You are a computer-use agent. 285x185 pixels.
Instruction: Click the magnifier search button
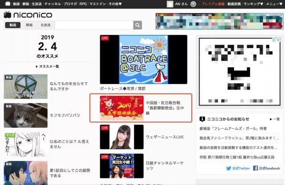[x=138, y=25]
